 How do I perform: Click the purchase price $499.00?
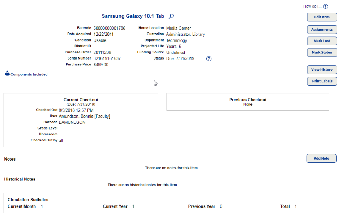tap(101, 65)
